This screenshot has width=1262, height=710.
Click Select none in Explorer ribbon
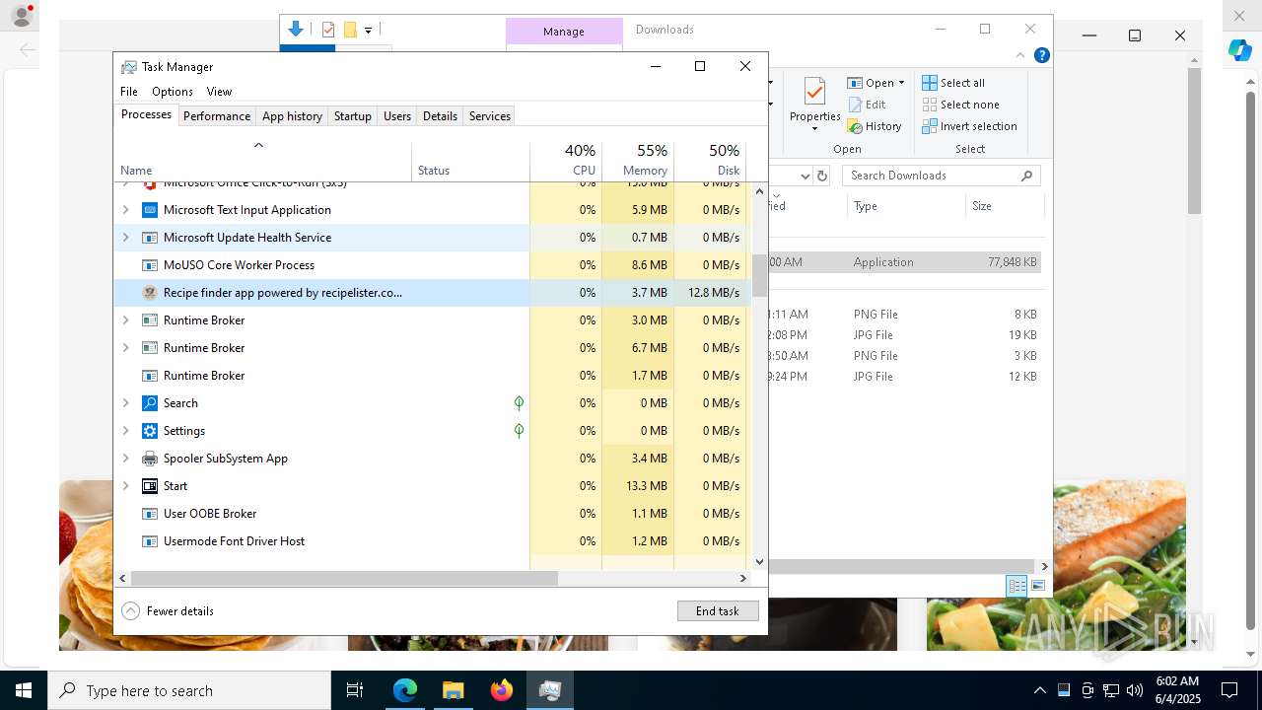tap(960, 105)
